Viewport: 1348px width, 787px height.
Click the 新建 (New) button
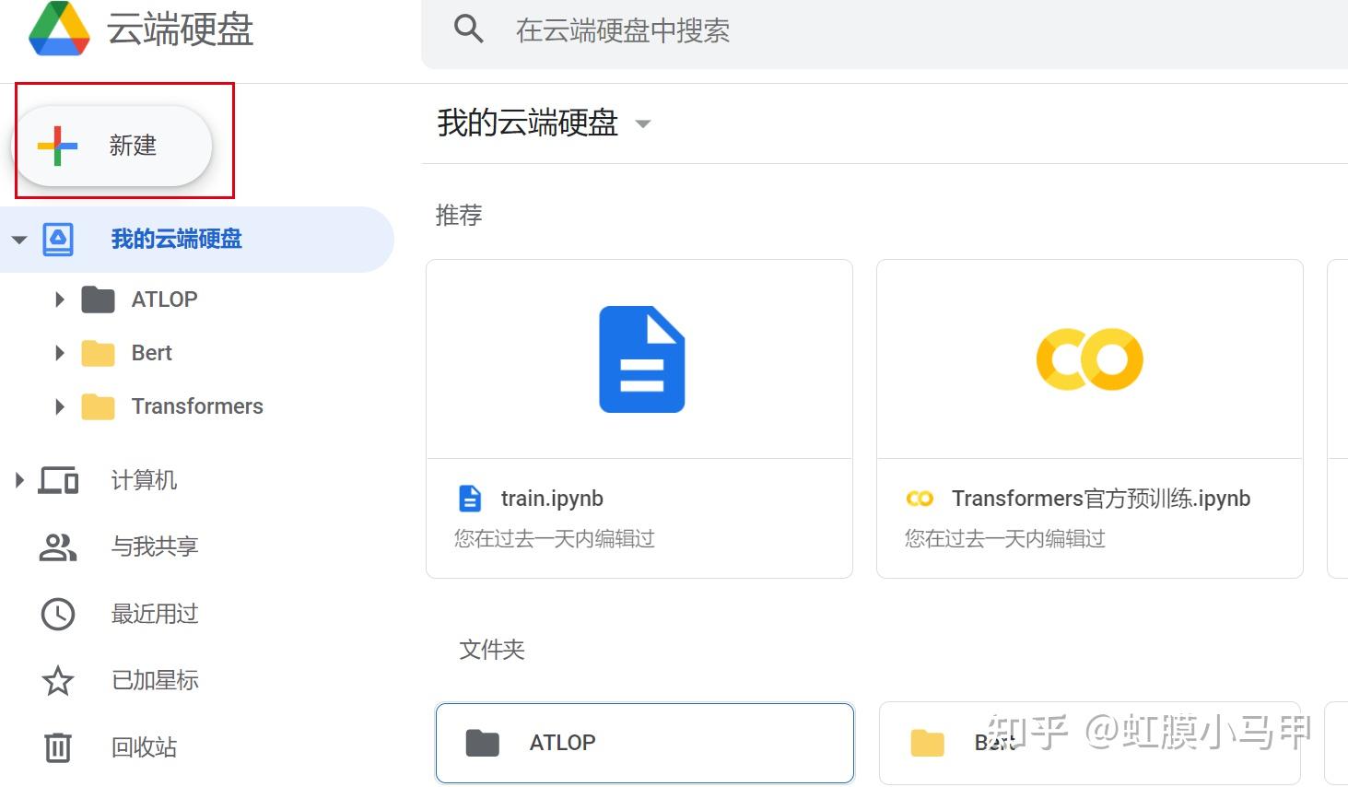(x=112, y=146)
